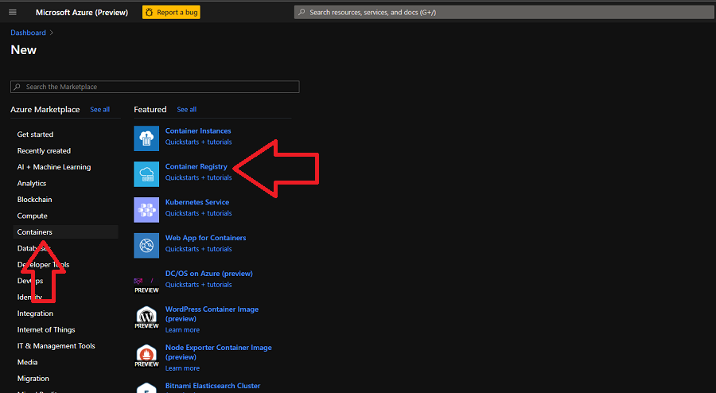The height and width of the screenshot is (393, 716).
Task: Select the Containers marketplace category
Action: [x=35, y=232]
